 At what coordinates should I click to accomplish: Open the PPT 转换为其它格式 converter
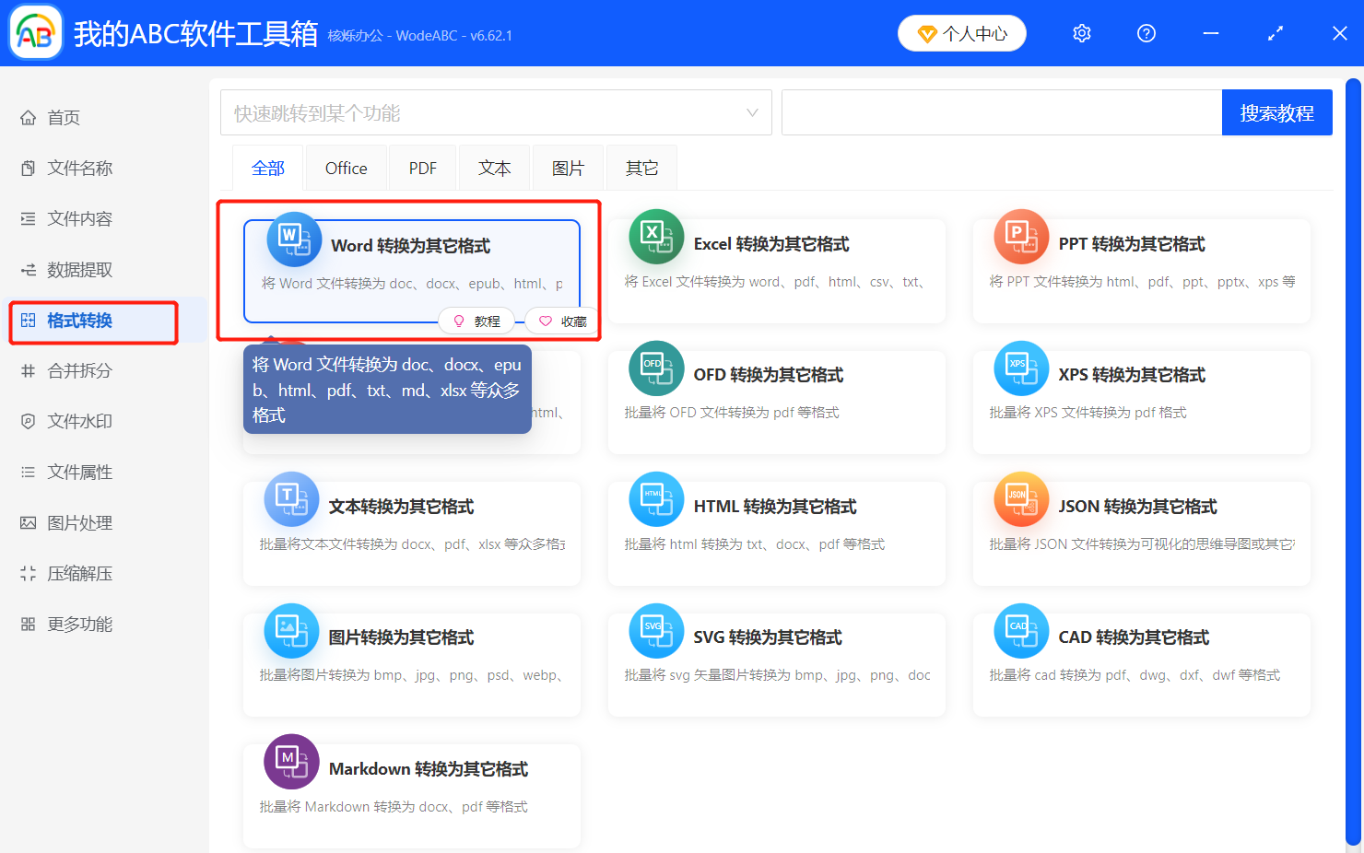point(1141,244)
